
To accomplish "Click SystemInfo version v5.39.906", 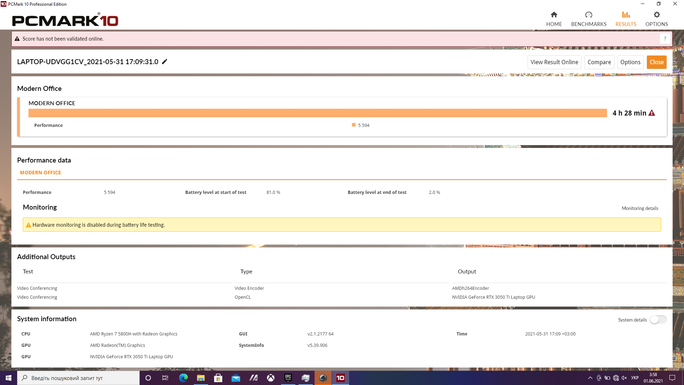I will 317,345.
